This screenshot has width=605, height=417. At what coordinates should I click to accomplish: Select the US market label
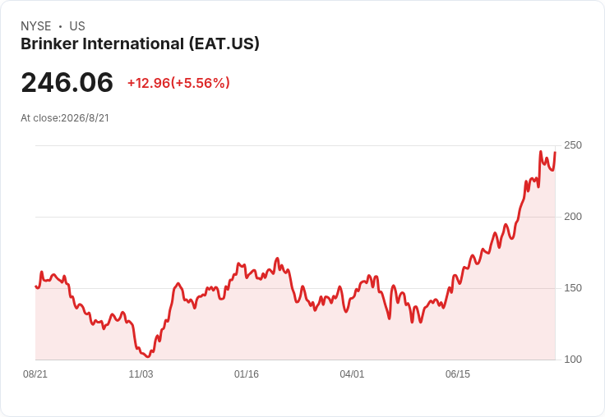pyautogui.click(x=77, y=26)
